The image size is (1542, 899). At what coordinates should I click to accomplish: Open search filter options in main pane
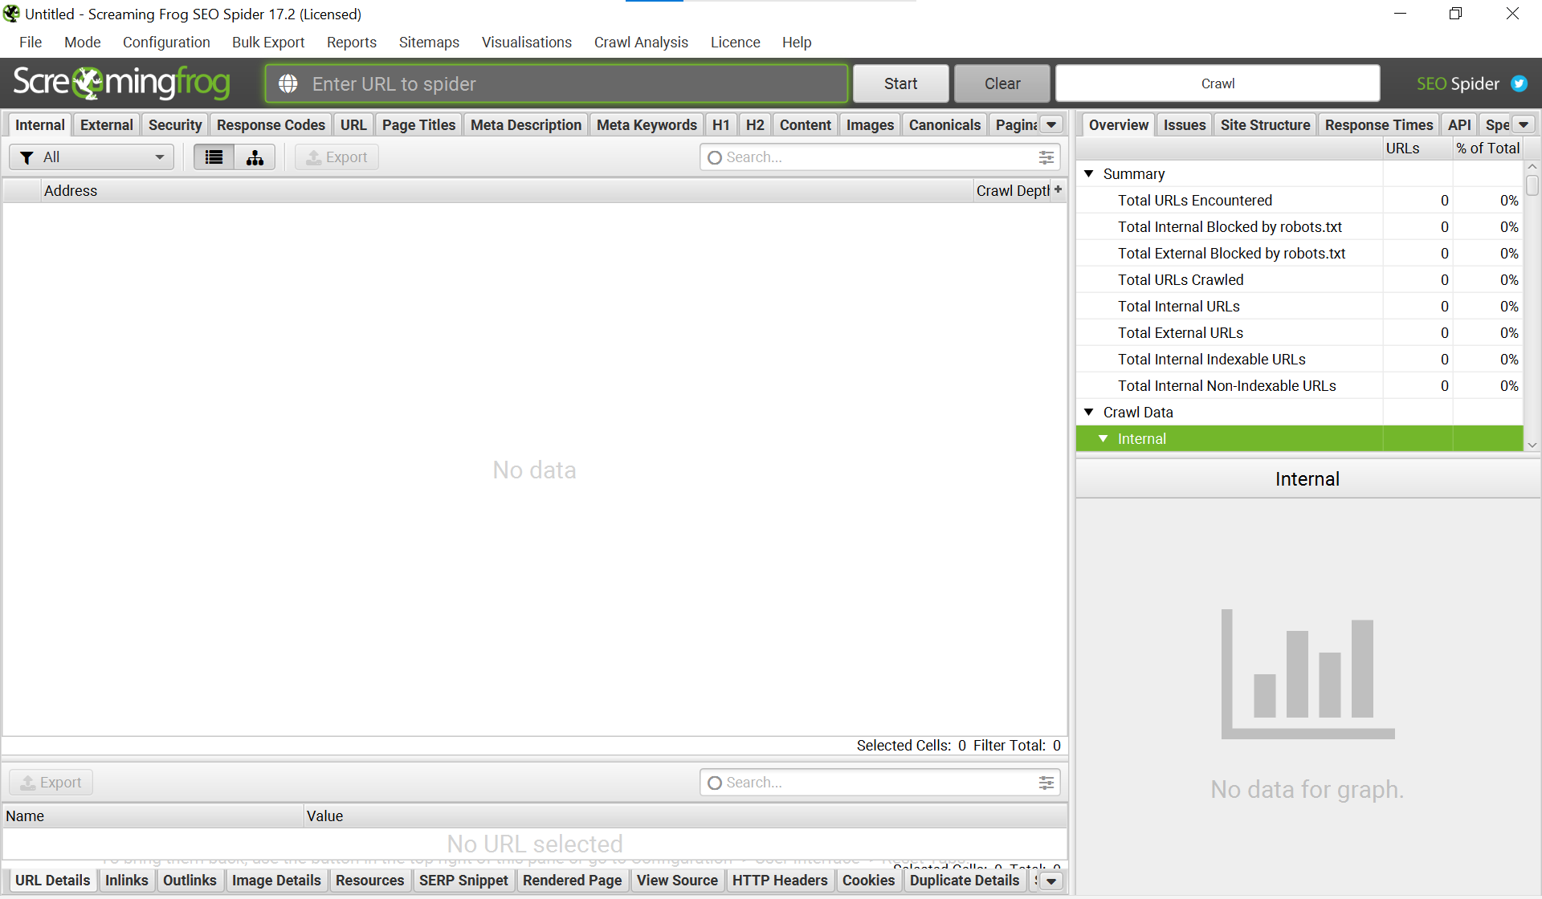pyautogui.click(x=1046, y=157)
